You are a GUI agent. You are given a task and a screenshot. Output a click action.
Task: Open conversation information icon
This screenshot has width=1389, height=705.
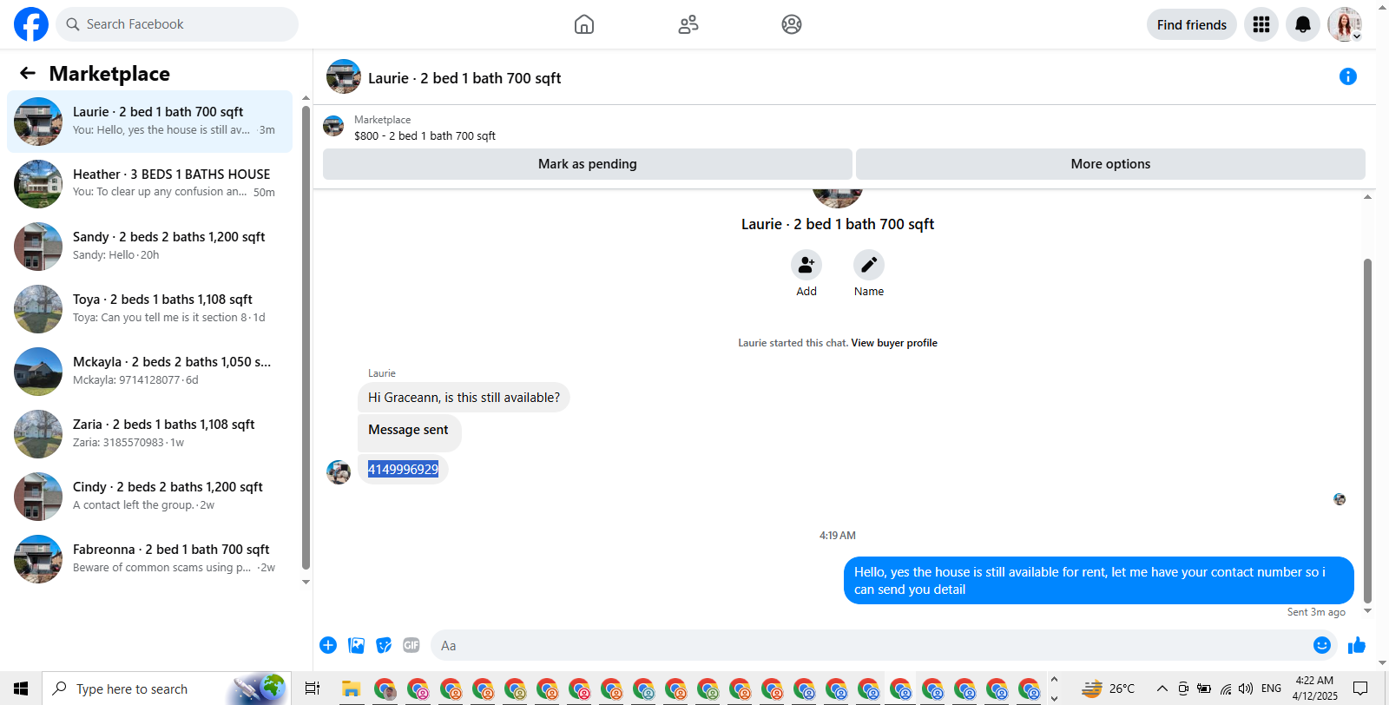tap(1348, 76)
